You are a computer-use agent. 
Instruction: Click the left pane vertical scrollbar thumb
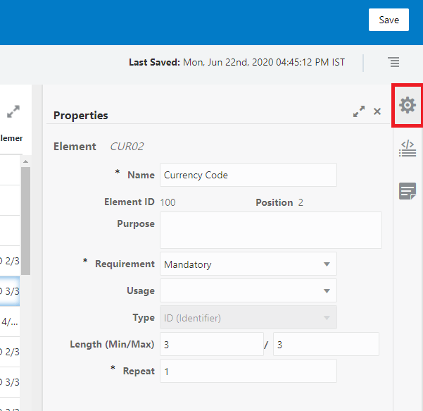25,221
